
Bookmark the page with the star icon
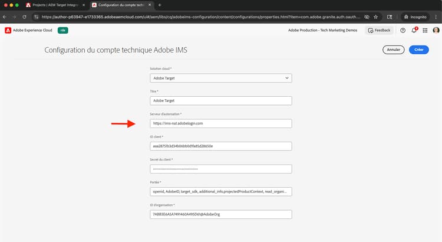[376, 17]
